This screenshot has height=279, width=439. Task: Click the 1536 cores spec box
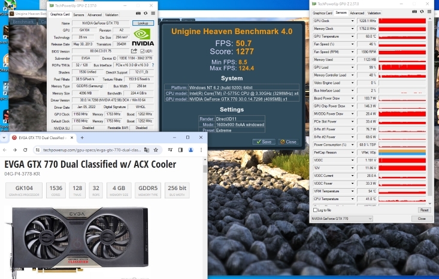(x=56, y=190)
